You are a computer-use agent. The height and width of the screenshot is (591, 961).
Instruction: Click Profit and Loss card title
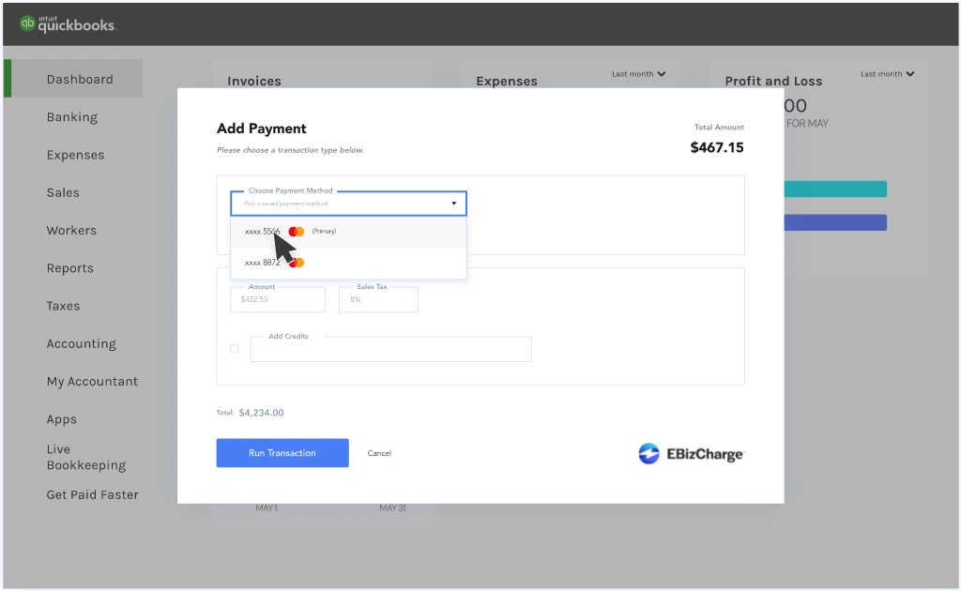(x=773, y=81)
